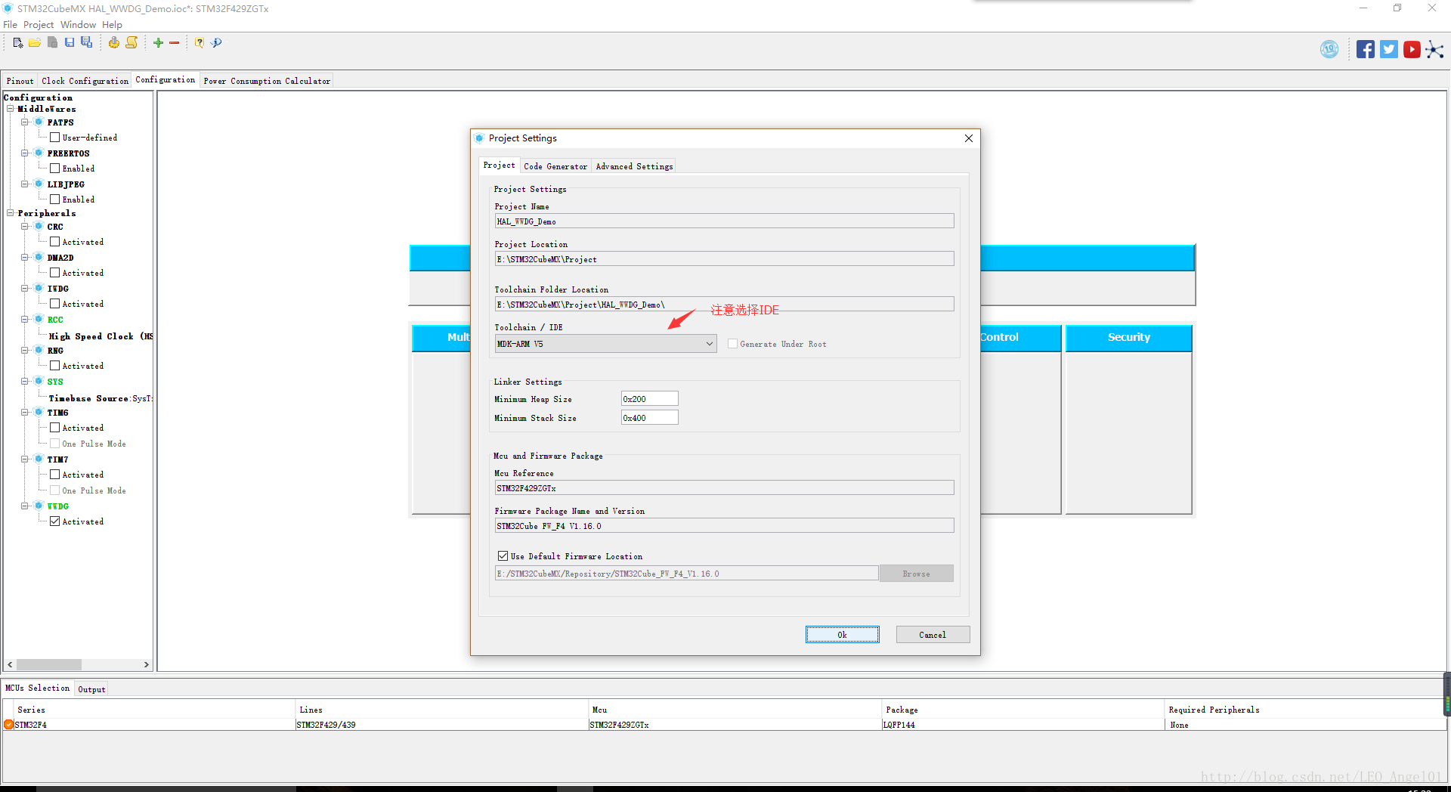Screen dimensions: 1451x792
Task: Open the File menu
Action: (10, 24)
